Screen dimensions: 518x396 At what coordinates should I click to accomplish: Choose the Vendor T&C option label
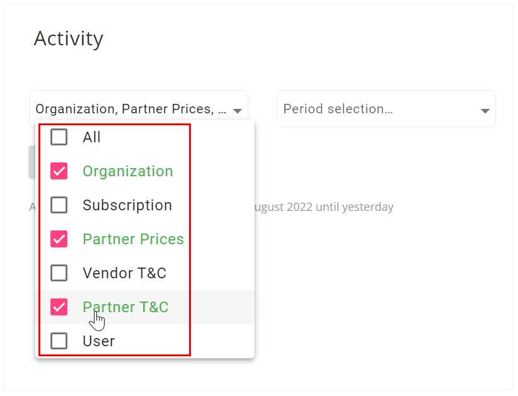point(124,273)
